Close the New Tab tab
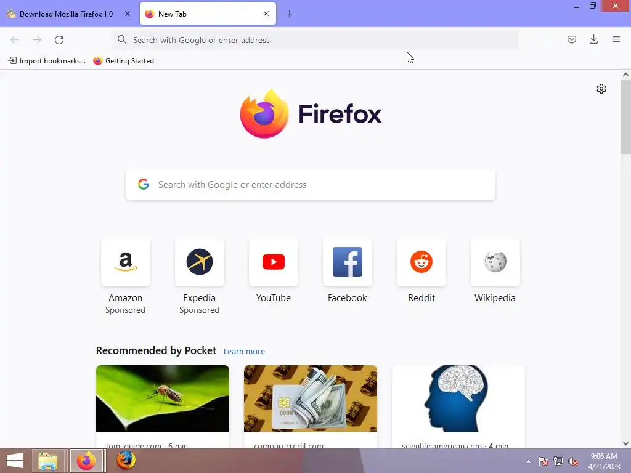The width and height of the screenshot is (631, 473). [x=266, y=14]
